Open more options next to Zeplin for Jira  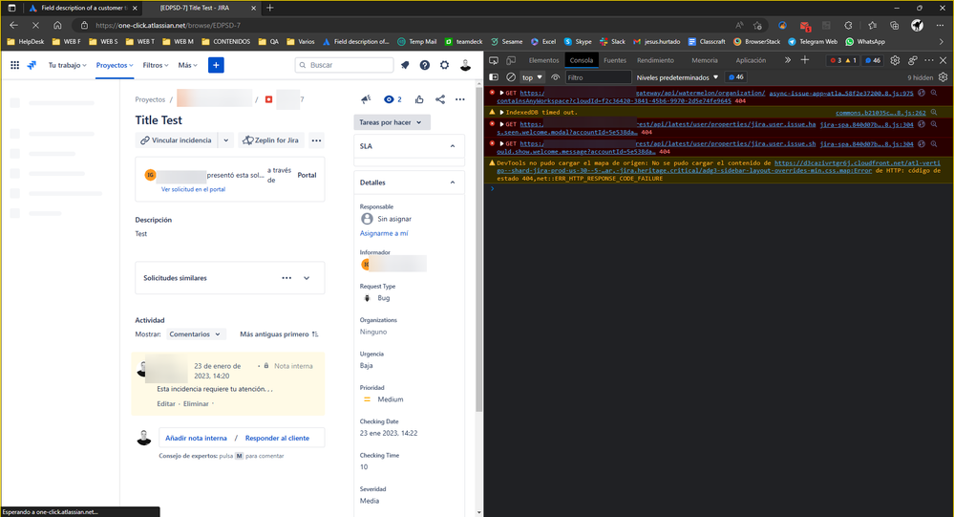click(x=316, y=140)
